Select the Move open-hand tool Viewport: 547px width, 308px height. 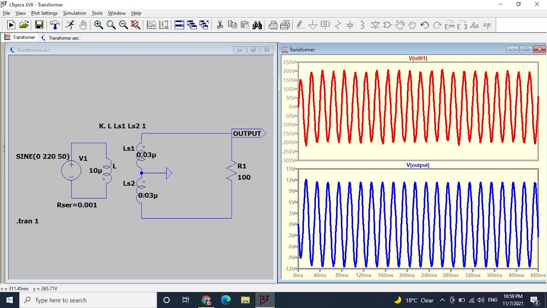coord(400,25)
